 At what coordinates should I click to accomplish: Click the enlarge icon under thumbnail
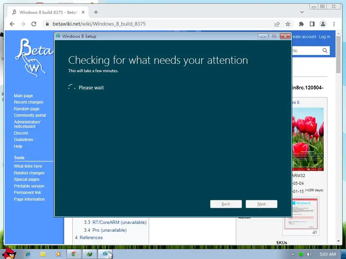[x=315, y=232]
